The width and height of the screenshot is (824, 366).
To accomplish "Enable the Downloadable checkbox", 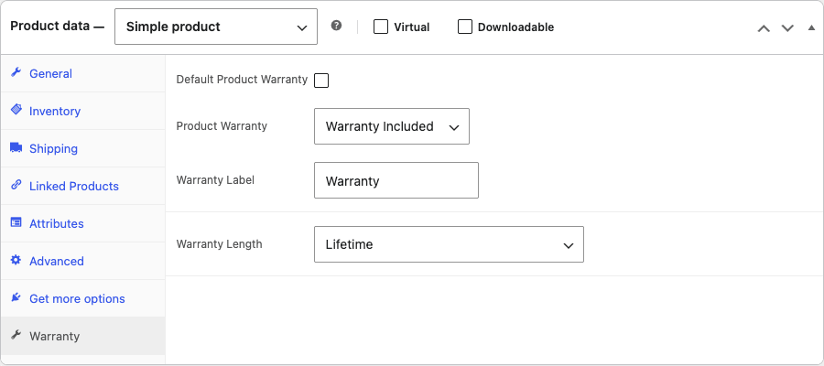I will [x=464, y=27].
